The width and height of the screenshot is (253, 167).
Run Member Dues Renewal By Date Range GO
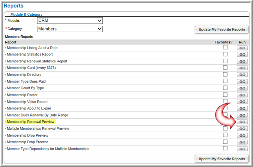[242, 115]
